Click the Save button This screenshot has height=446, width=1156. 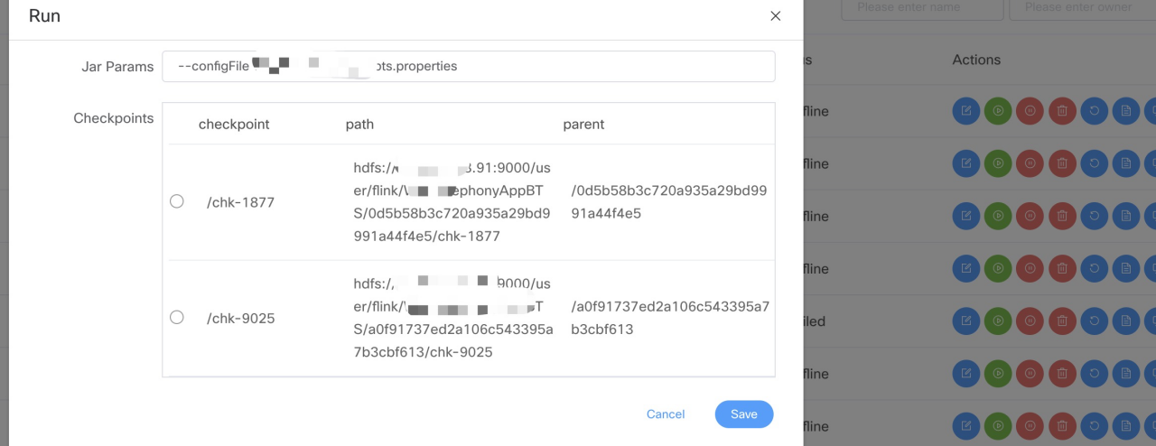(x=744, y=413)
